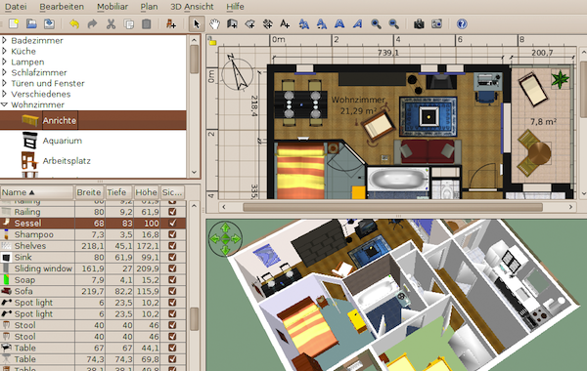Add selected furniture to the home
Screen dimensions: 587x371
point(171,23)
